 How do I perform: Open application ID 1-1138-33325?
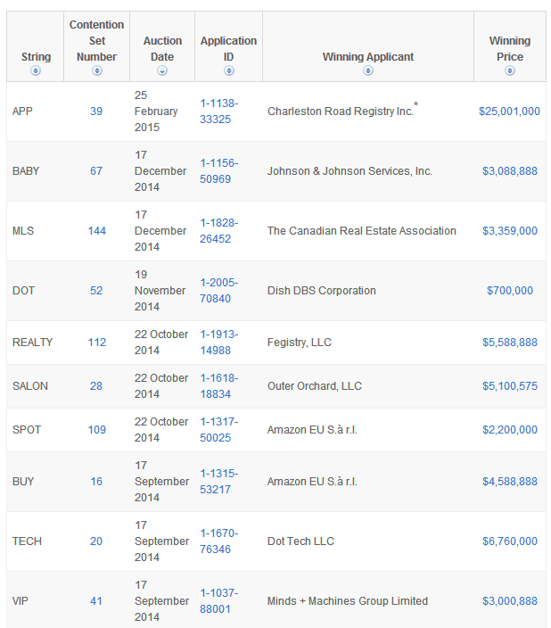218,112
